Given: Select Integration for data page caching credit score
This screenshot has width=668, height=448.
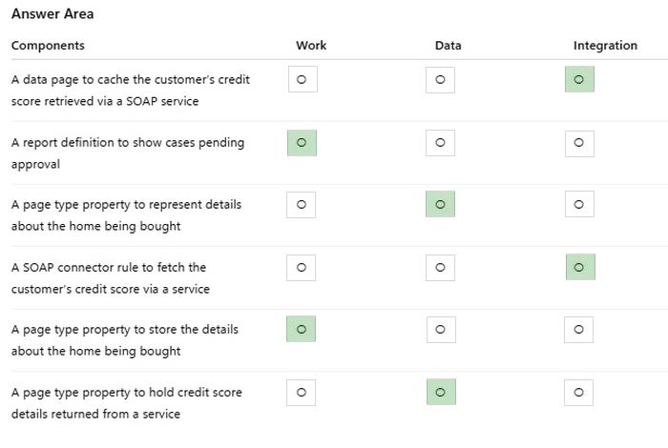Looking at the screenshot, I should [579, 80].
